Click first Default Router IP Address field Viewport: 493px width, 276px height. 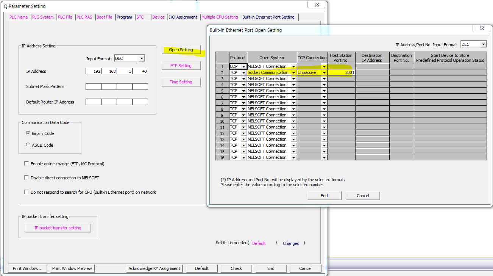[94, 102]
